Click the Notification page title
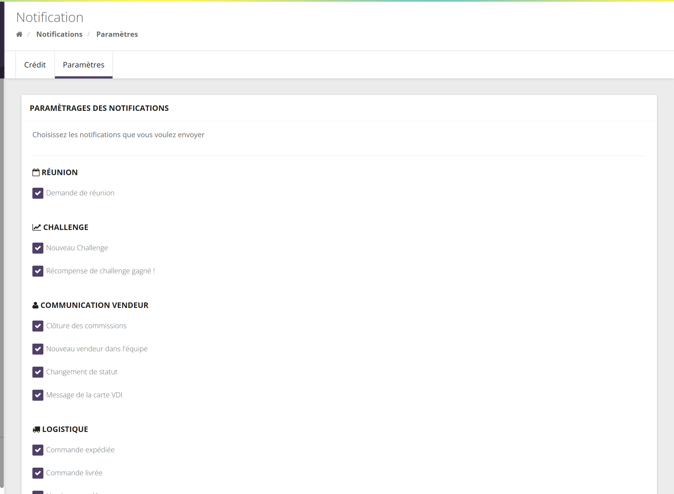The image size is (674, 494). coord(50,17)
